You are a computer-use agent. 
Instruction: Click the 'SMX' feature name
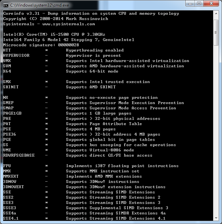pyautogui.click(x=7, y=82)
